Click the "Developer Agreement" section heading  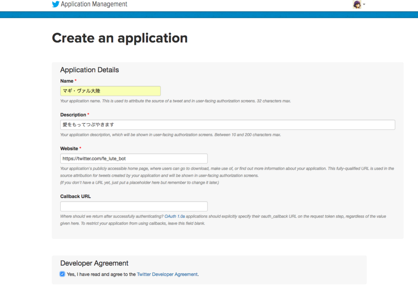coord(94,263)
